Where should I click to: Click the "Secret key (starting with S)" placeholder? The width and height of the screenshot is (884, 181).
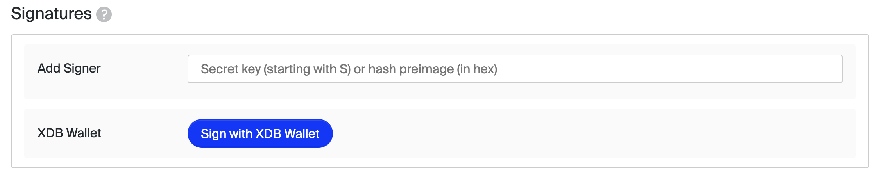tap(276, 69)
